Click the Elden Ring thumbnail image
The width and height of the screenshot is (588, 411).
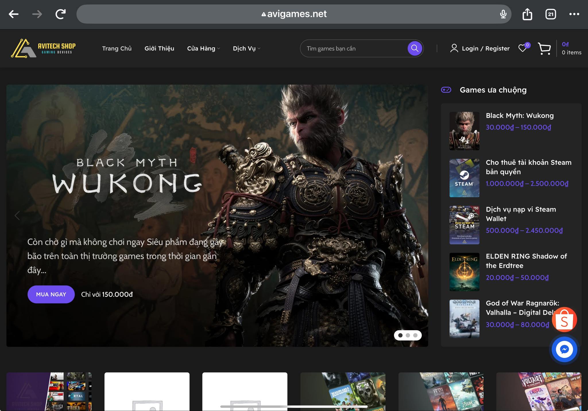click(464, 272)
